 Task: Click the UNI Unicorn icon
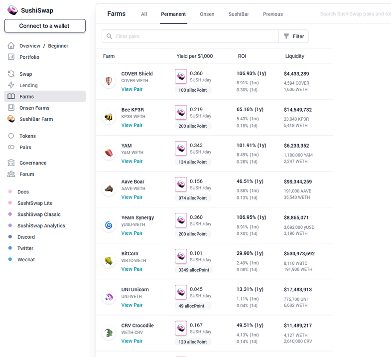pos(109,297)
